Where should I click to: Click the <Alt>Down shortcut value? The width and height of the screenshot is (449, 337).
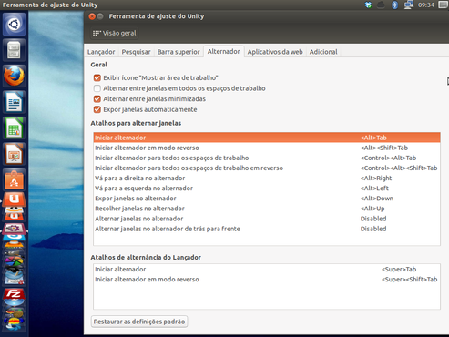377,199
